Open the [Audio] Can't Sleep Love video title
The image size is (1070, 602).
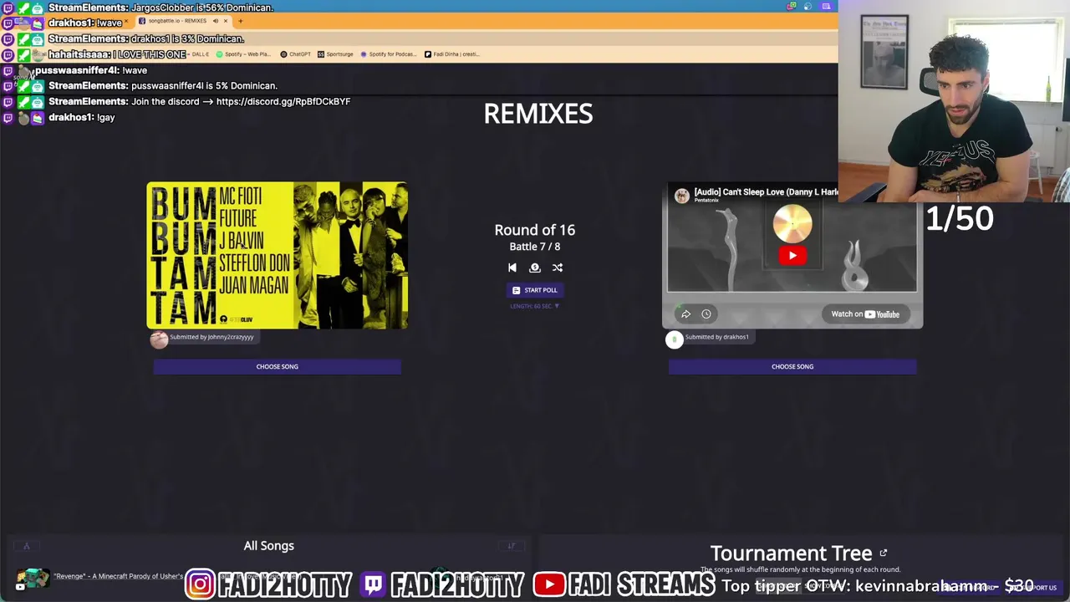tap(767, 191)
